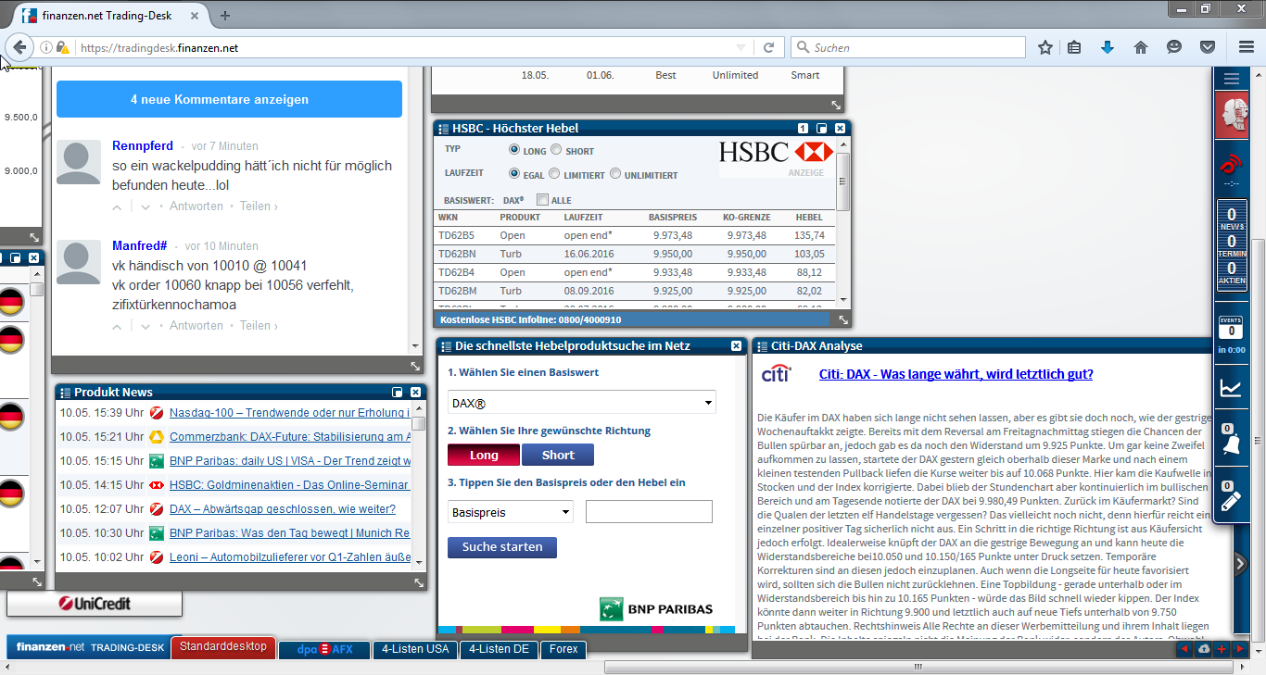Select the LIMITIERT Laufzeit radio button
Image resolution: width=1266 pixels, height=675 pixels.
[554, 174]
